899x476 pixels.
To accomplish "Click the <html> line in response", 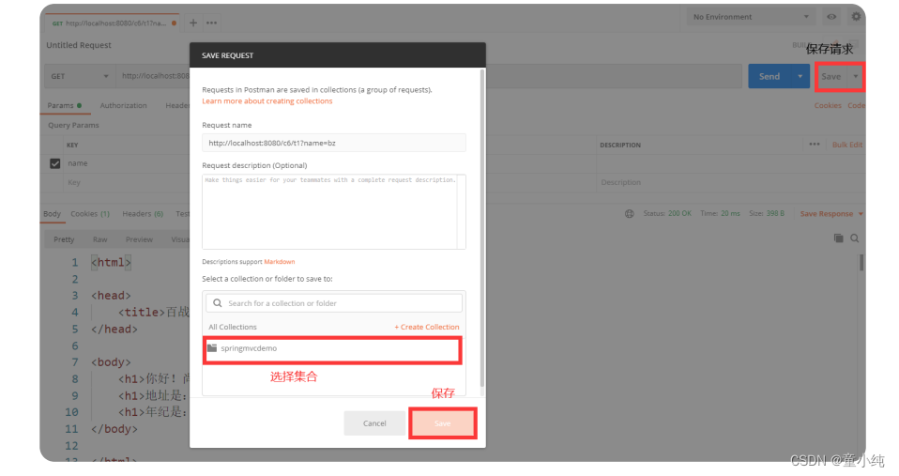I will [x=112, y=263].
